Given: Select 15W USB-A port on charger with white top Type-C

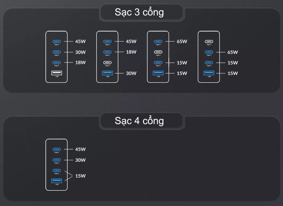Looking at the screenshot, I should [x=209, y=73].
